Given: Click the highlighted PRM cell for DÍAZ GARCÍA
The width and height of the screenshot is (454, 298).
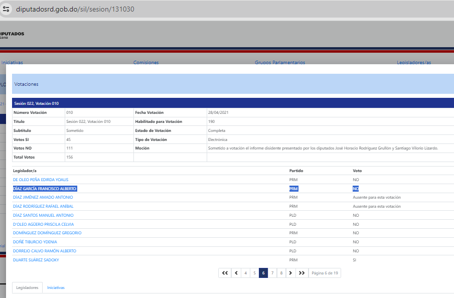Looking at the screenshot, I should point(293,189).
